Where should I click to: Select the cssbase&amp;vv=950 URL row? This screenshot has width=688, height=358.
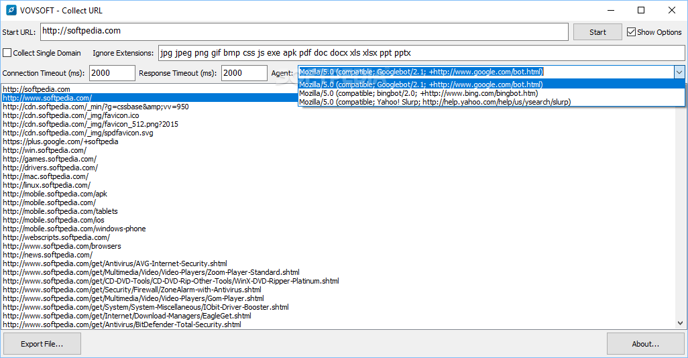(338, 107)
